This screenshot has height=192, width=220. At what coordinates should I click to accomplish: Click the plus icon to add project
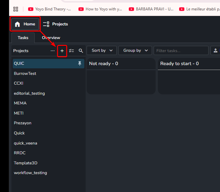[62, 51]
